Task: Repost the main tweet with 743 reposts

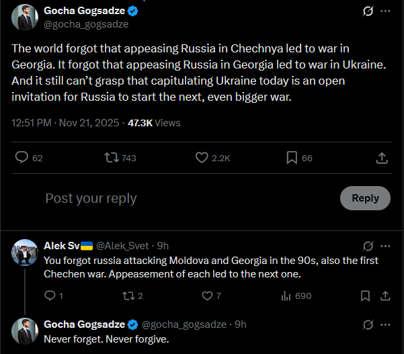Action: [111, 158]
